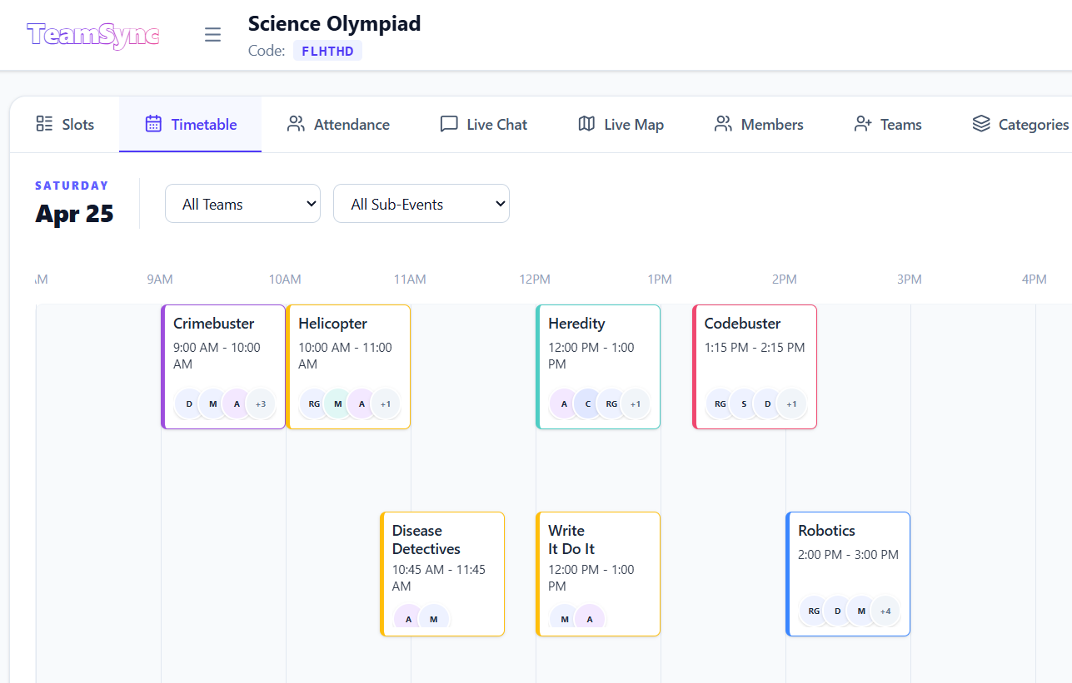
Task: Click the RG avatar on Helicopter card
Action: (x=314, y=404)
